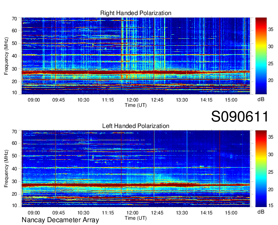Image resolution: width=278 pixels, height=225 pixels.
Task: Click the bottom color bar scale
Action: point(261,169)
